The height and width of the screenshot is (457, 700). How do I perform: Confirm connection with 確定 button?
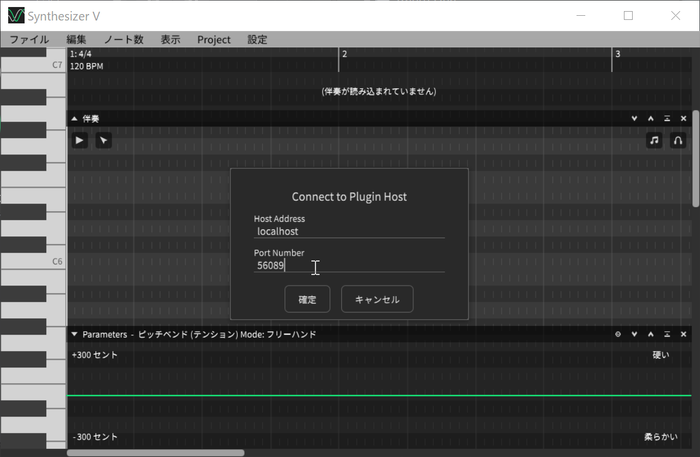[x=307, y=299]
